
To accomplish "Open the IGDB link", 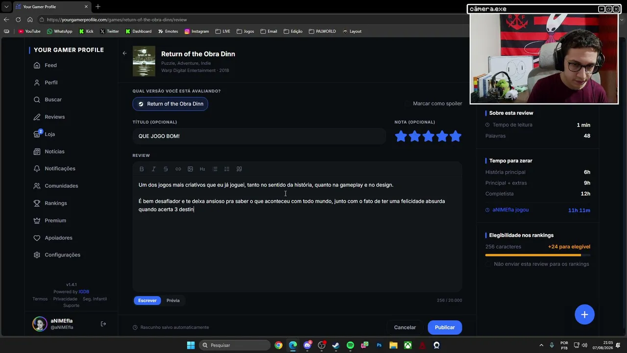I will click(84, 292).
